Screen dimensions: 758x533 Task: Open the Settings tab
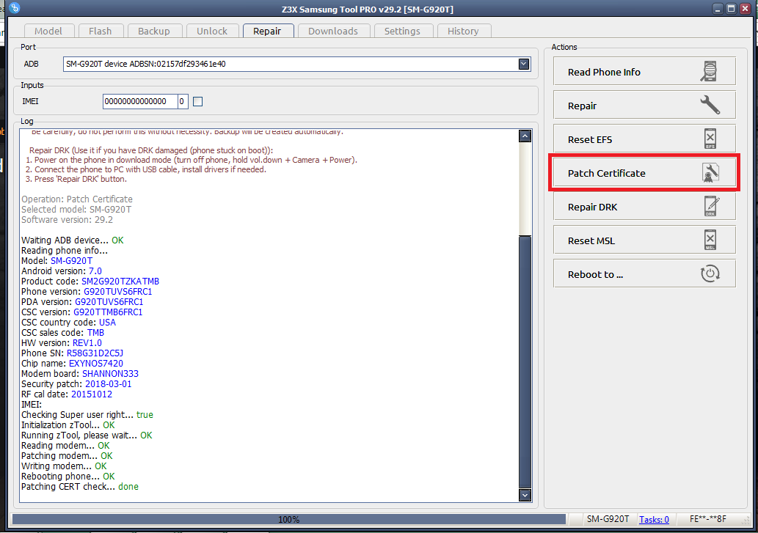click(402, 31)
